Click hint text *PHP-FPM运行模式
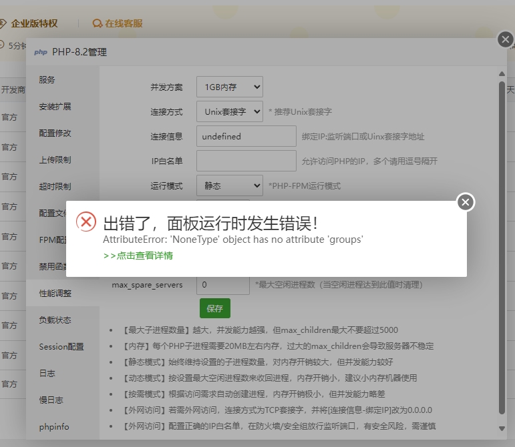This screenshot has width=515, height=447. pos(305,186)
